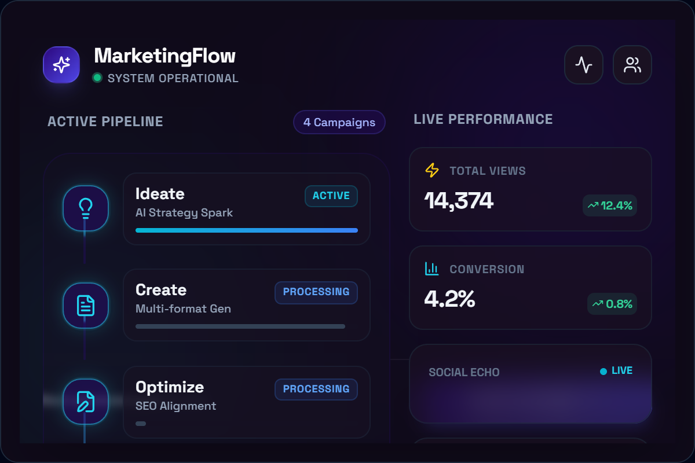This screenshot has height=463, width=695.
Task: Select the Create document stage icon
Action: tap(86, 306)
